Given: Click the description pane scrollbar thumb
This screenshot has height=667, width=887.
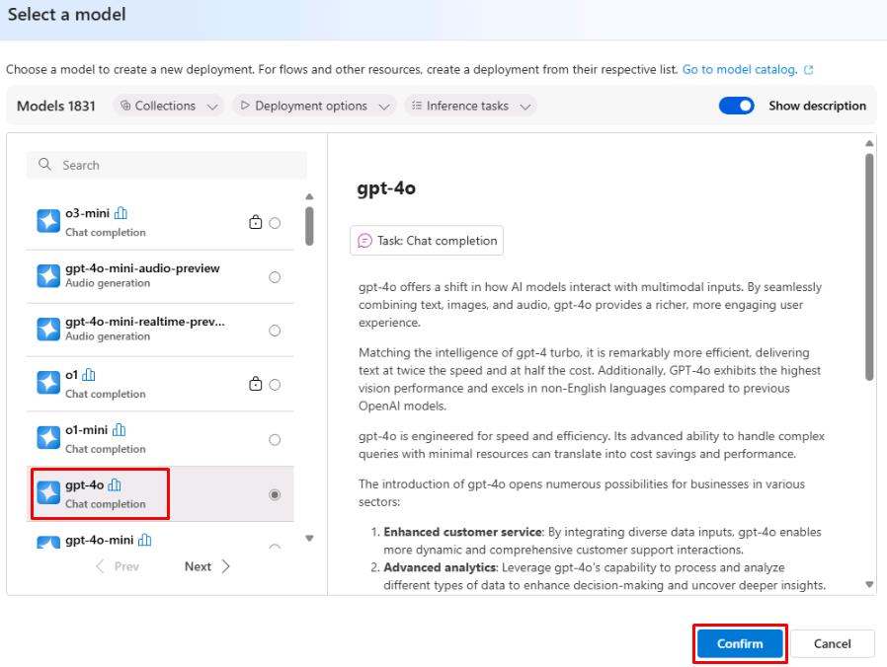Looking at the screenshot, I should (869, 267).
